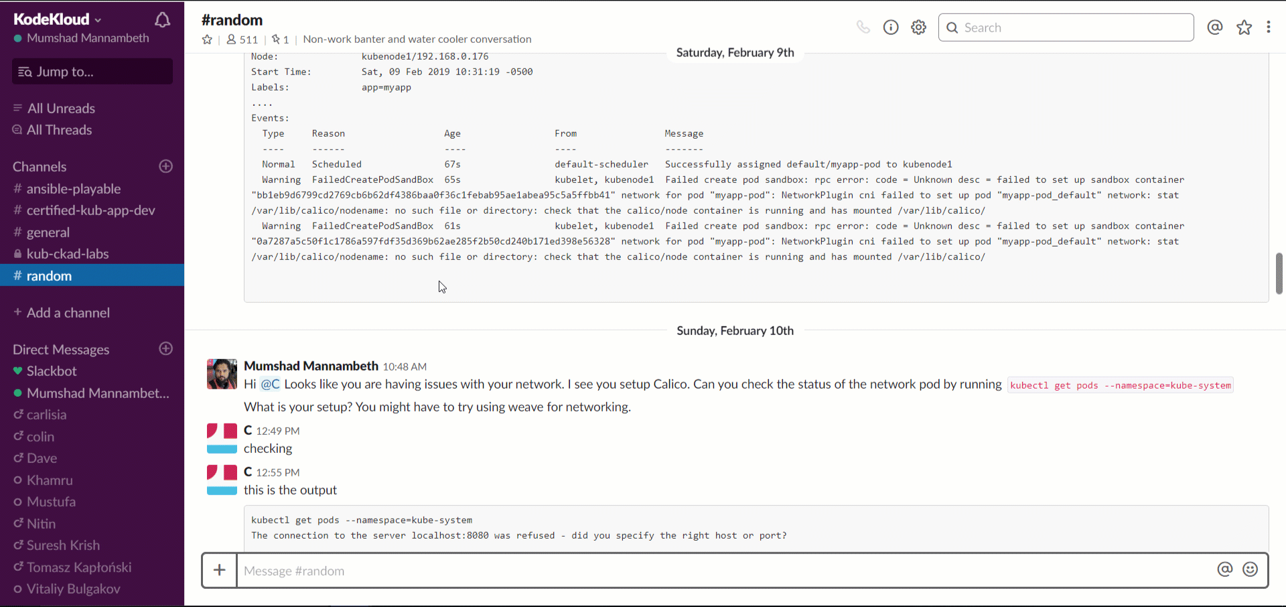This screenshot has width=1286, height=607.
Task: Open direct message with Khamru
Action: (x=50, y=480)
